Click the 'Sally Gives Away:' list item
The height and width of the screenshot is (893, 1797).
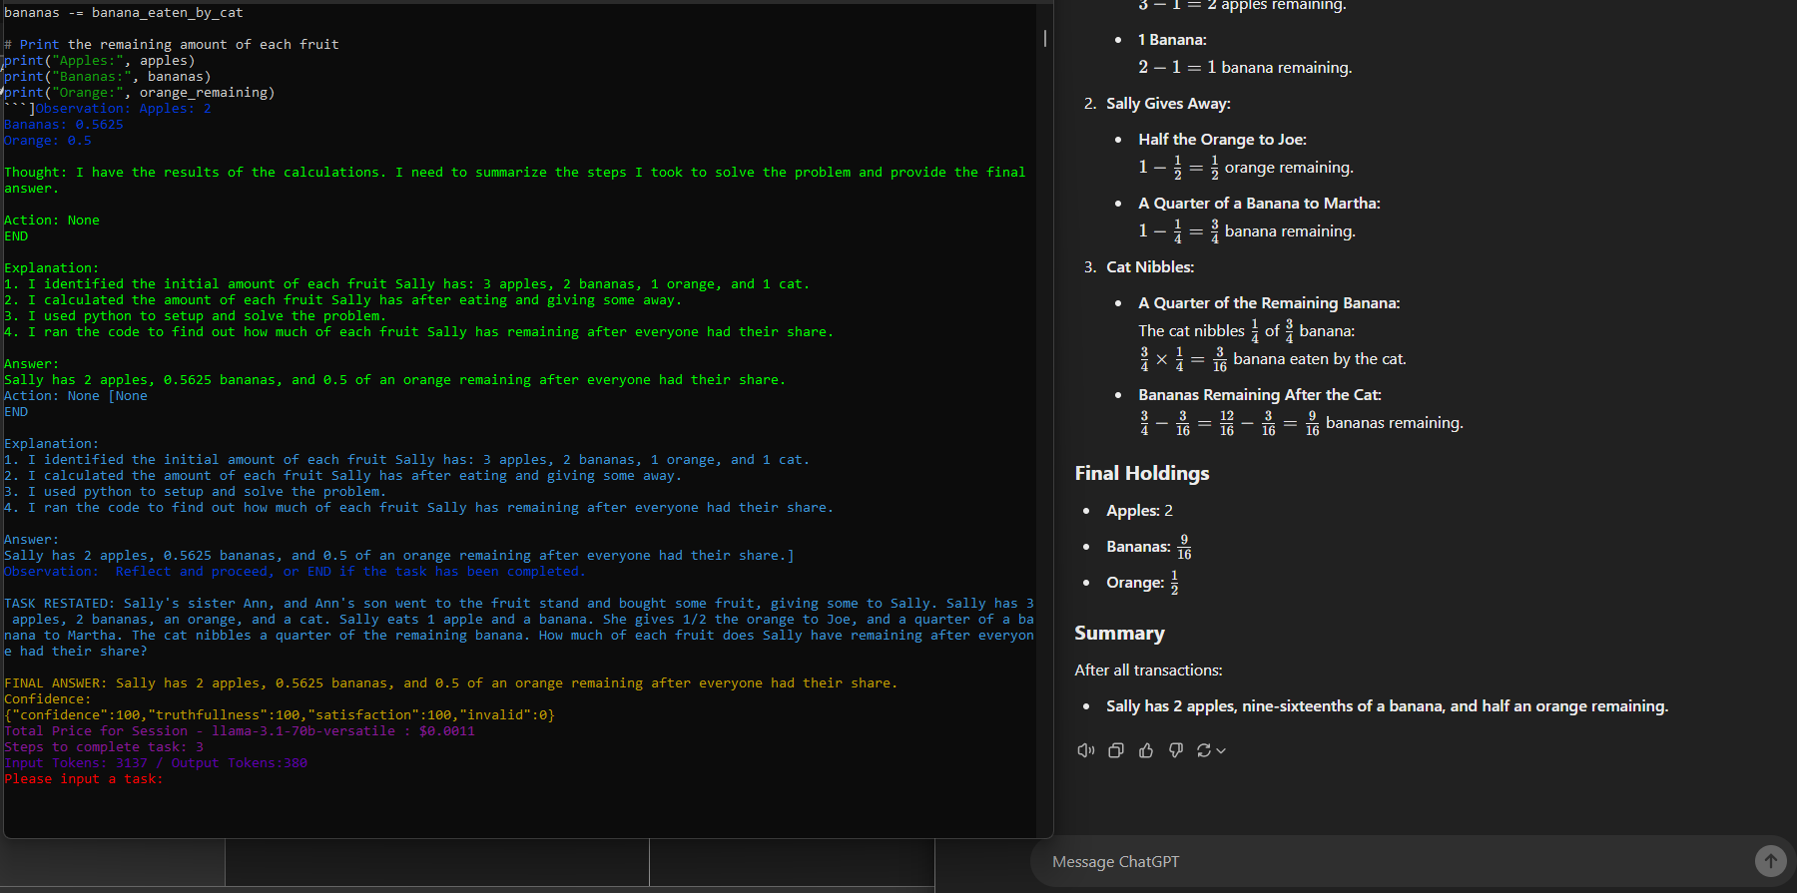pyautogui.click(x=1168, y=104)
